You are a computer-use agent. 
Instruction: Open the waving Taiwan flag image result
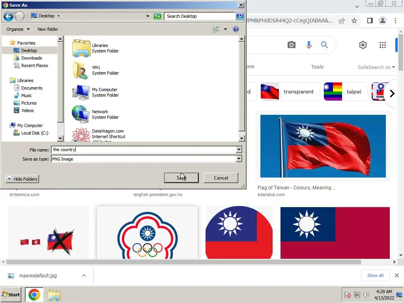point(323,146)
